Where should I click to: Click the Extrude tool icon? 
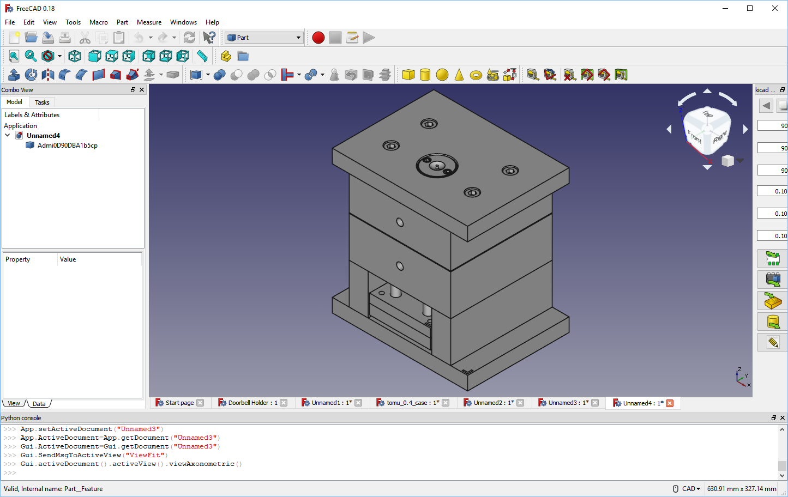coord(14,75)
